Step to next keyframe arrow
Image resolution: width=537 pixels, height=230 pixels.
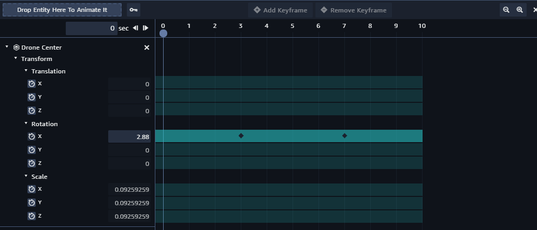click(146, 28)
